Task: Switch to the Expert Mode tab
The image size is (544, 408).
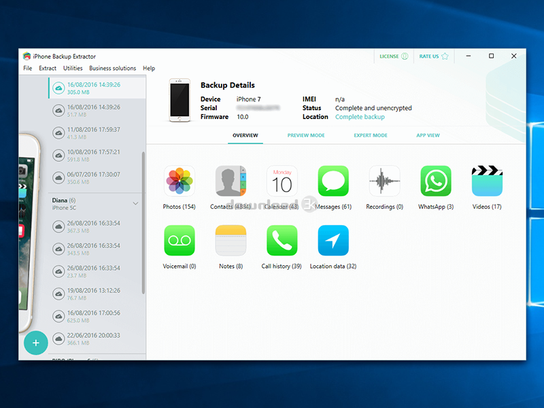Action: pyautogui.click(x=371, y=135)
